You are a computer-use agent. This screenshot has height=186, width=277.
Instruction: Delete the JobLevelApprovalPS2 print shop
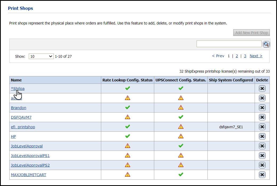click(262, 165)
